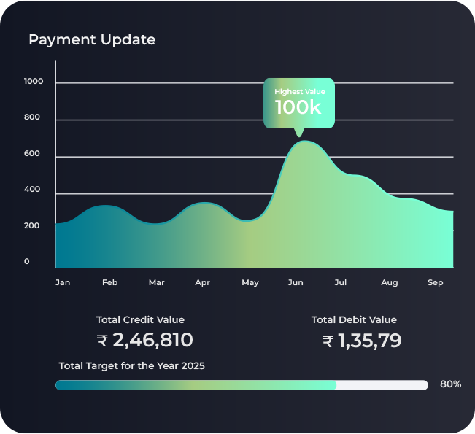Select the Jan label on the month axis

click(63, 282)
